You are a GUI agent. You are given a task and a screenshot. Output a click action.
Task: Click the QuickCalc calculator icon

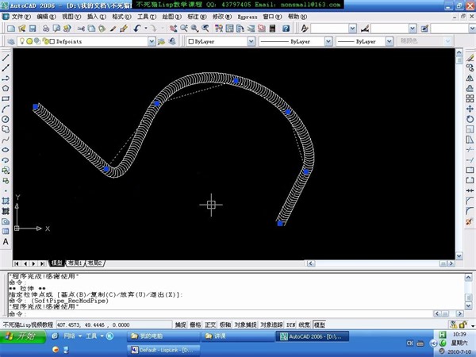click(x=273, y=29)
